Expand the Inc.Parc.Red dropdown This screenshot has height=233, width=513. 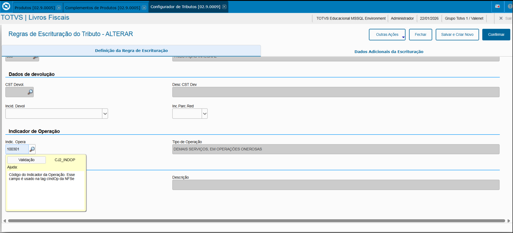click(205, 114)
